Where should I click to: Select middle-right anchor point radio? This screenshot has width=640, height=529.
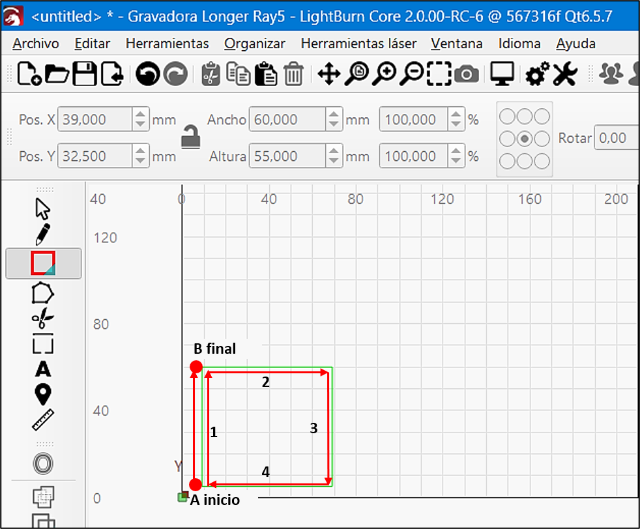pos(542,139)
